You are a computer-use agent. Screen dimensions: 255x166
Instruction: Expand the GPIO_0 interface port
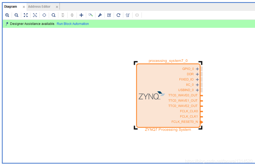pos(197,69)
